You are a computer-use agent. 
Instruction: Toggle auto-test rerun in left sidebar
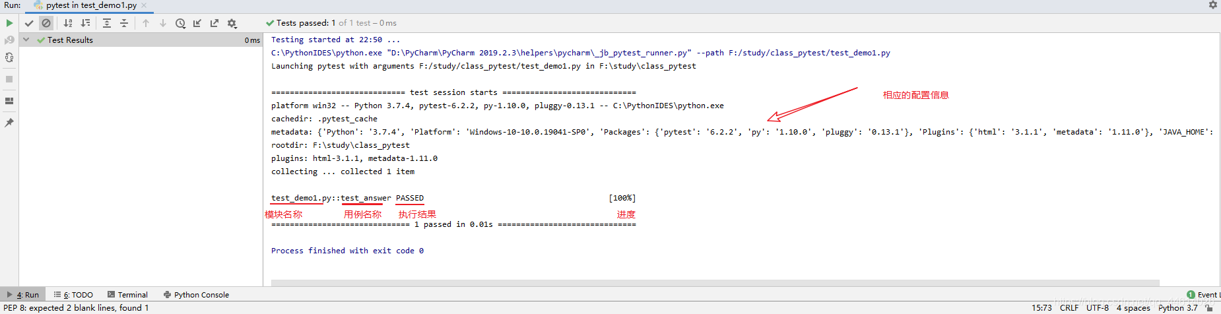click(x=9, y=57)
